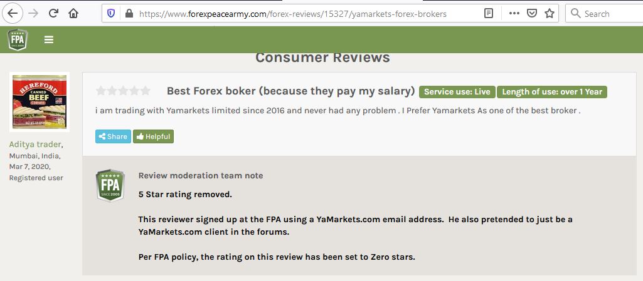Viewport: 643px width, 281px height.
Task: View site security padlock info
Action: 129,14
